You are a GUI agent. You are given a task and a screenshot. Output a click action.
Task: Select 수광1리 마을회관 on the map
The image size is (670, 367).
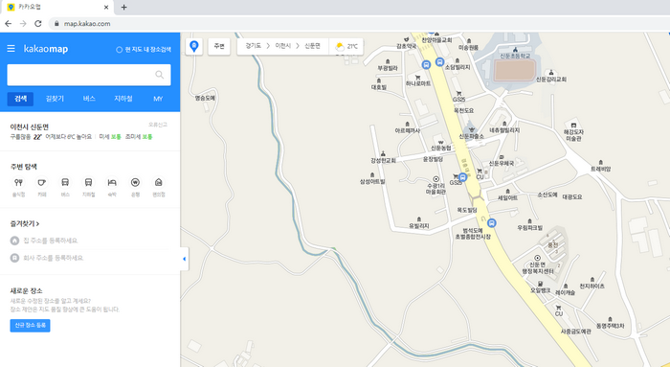[435, 186]
